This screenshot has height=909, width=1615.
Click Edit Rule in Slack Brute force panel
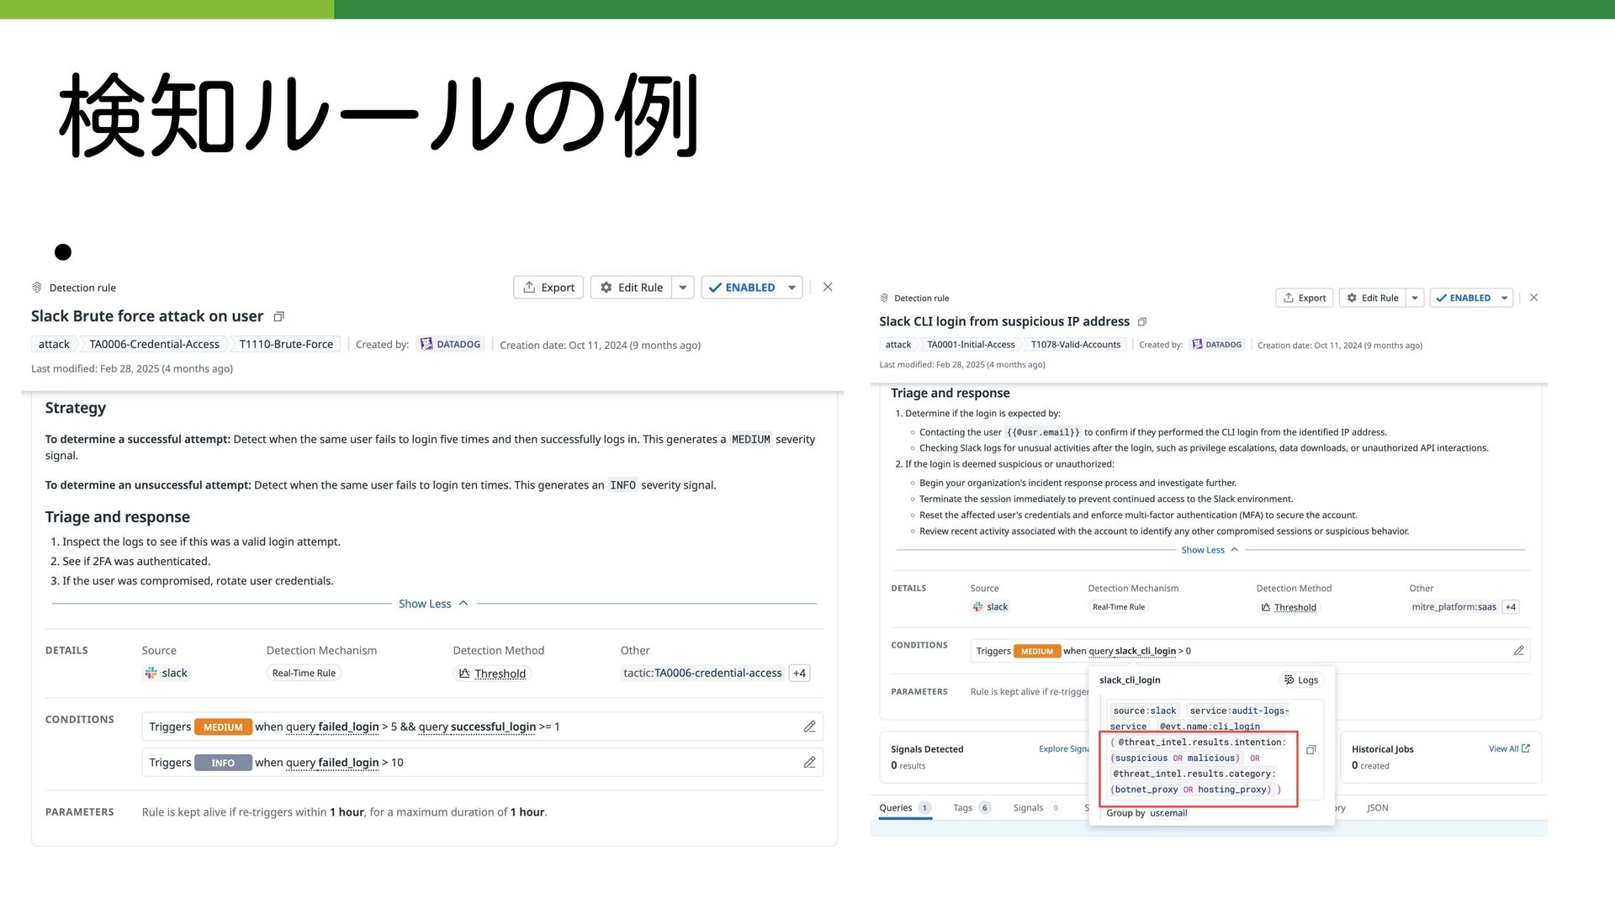point(632,288)
